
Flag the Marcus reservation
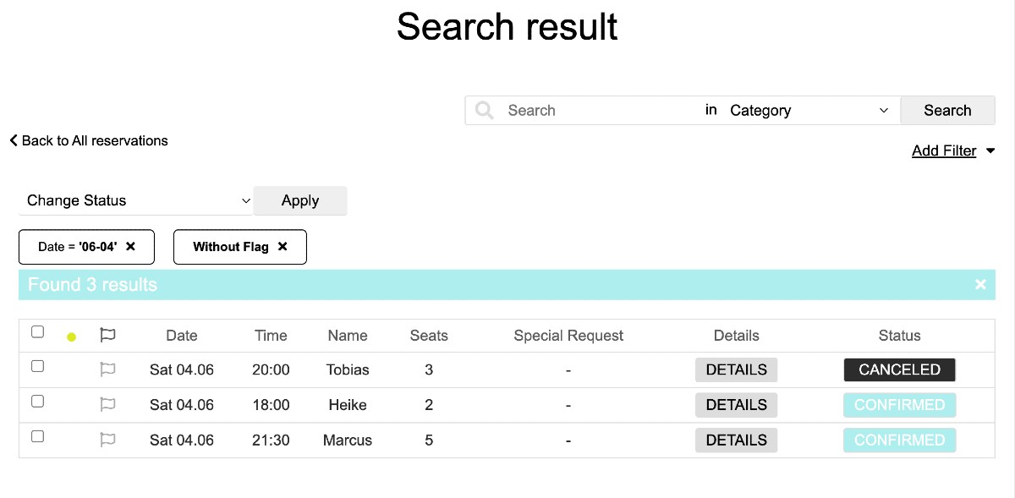point(107,440)
